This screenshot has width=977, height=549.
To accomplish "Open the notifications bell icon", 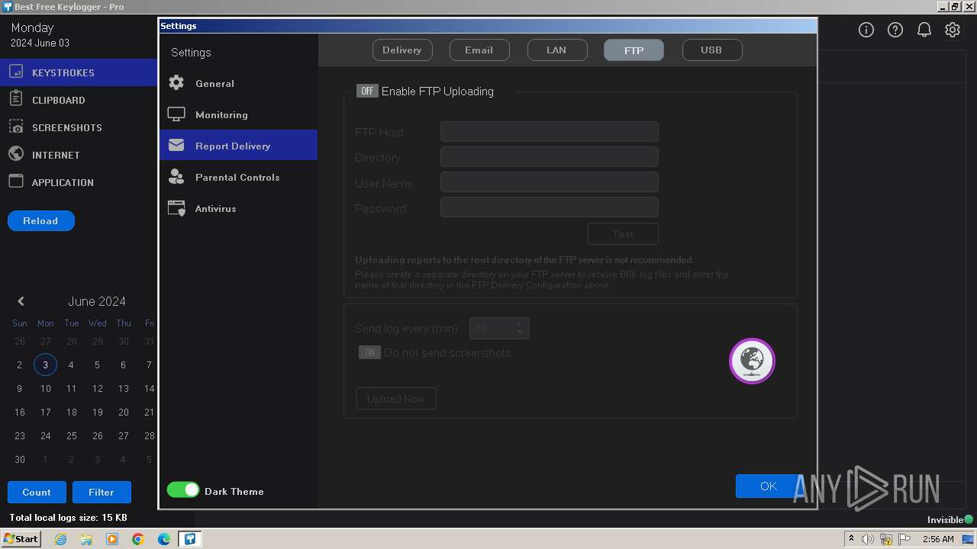I will point(924,30).
